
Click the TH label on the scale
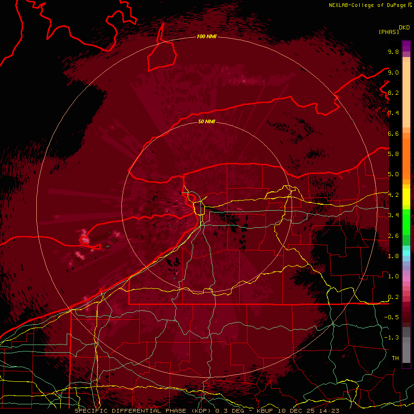[395, 358]
